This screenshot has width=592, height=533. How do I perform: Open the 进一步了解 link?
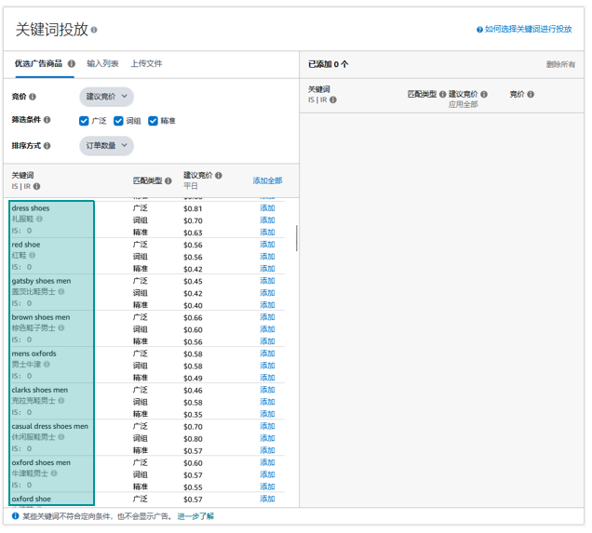[195, 516]
